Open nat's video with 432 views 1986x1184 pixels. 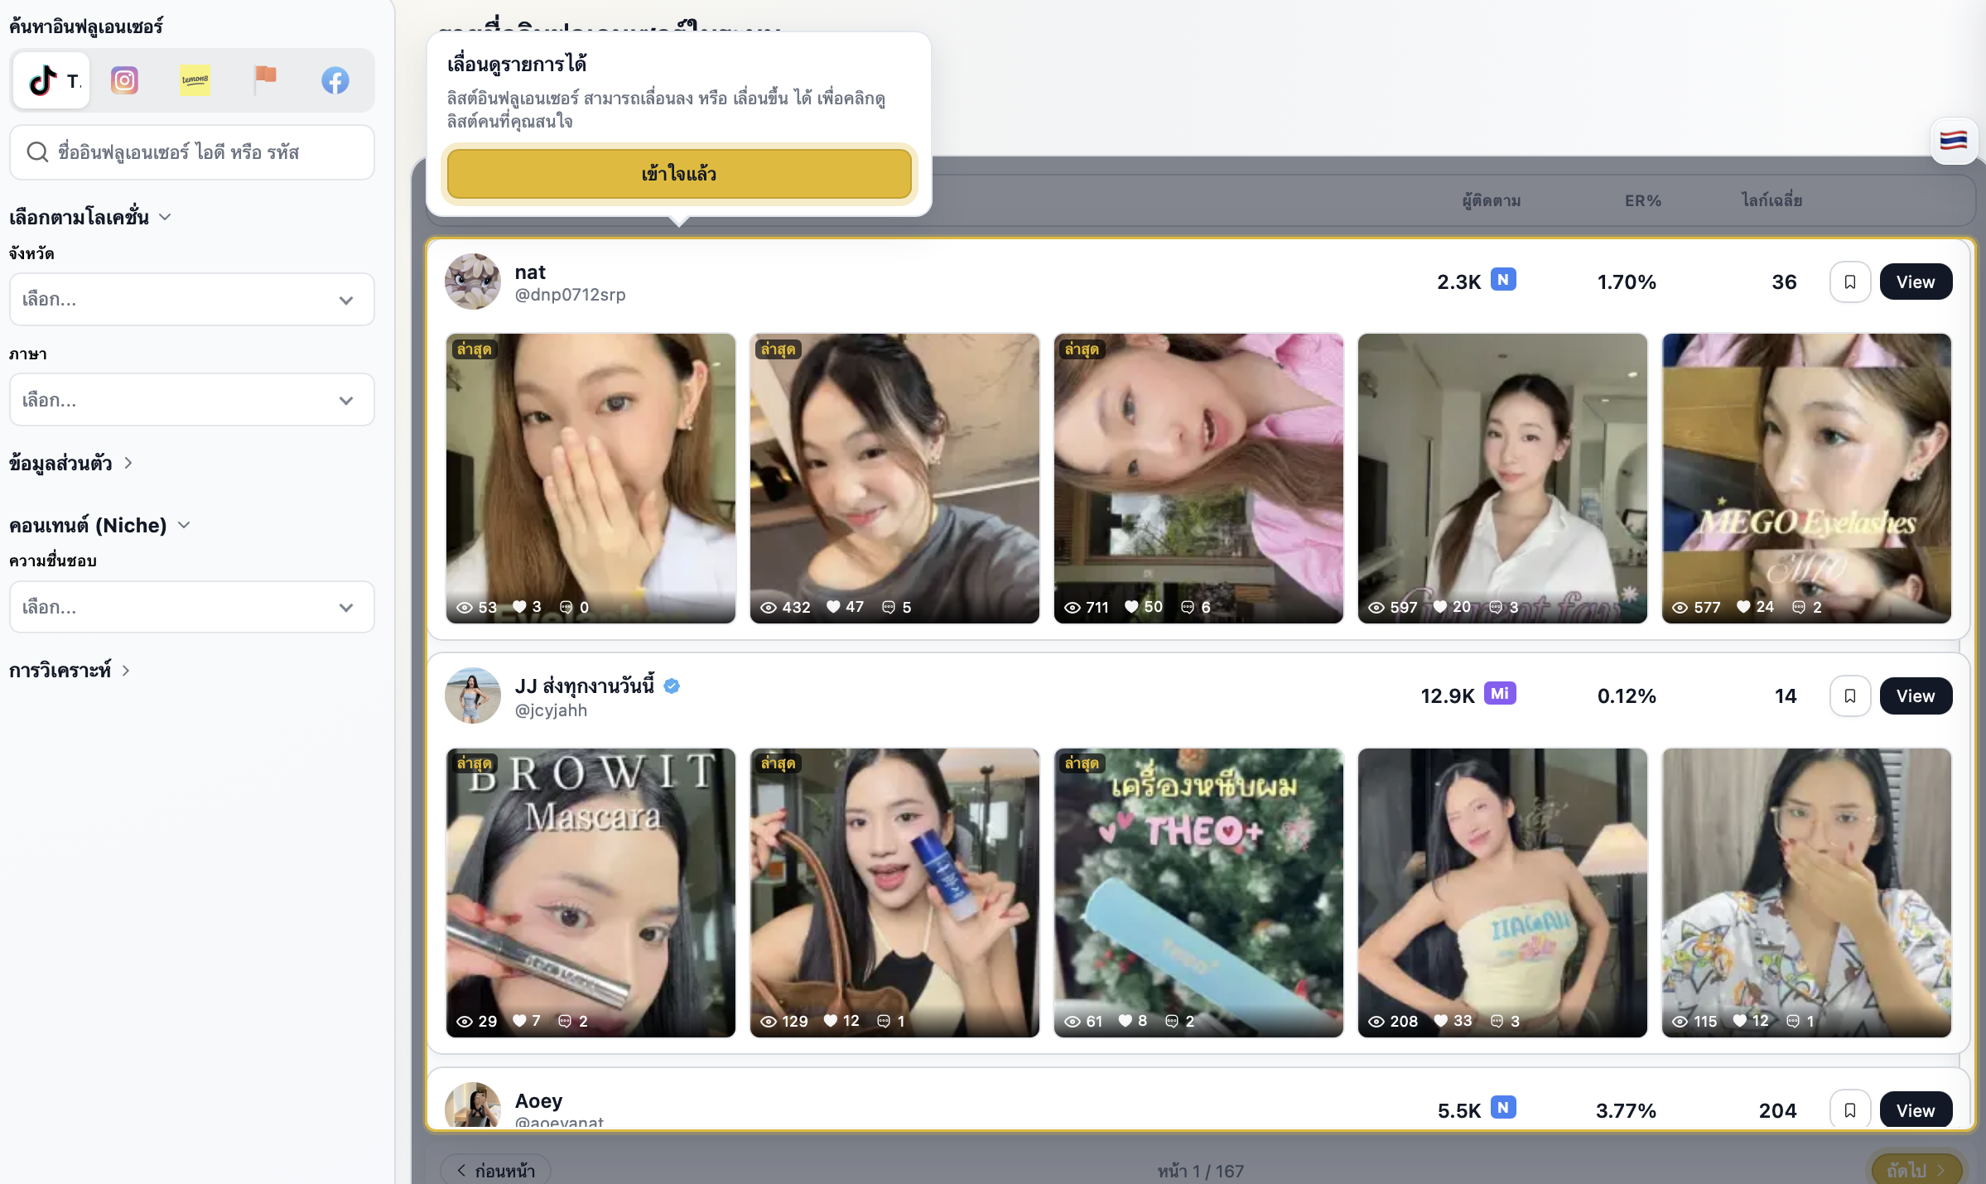894,479
